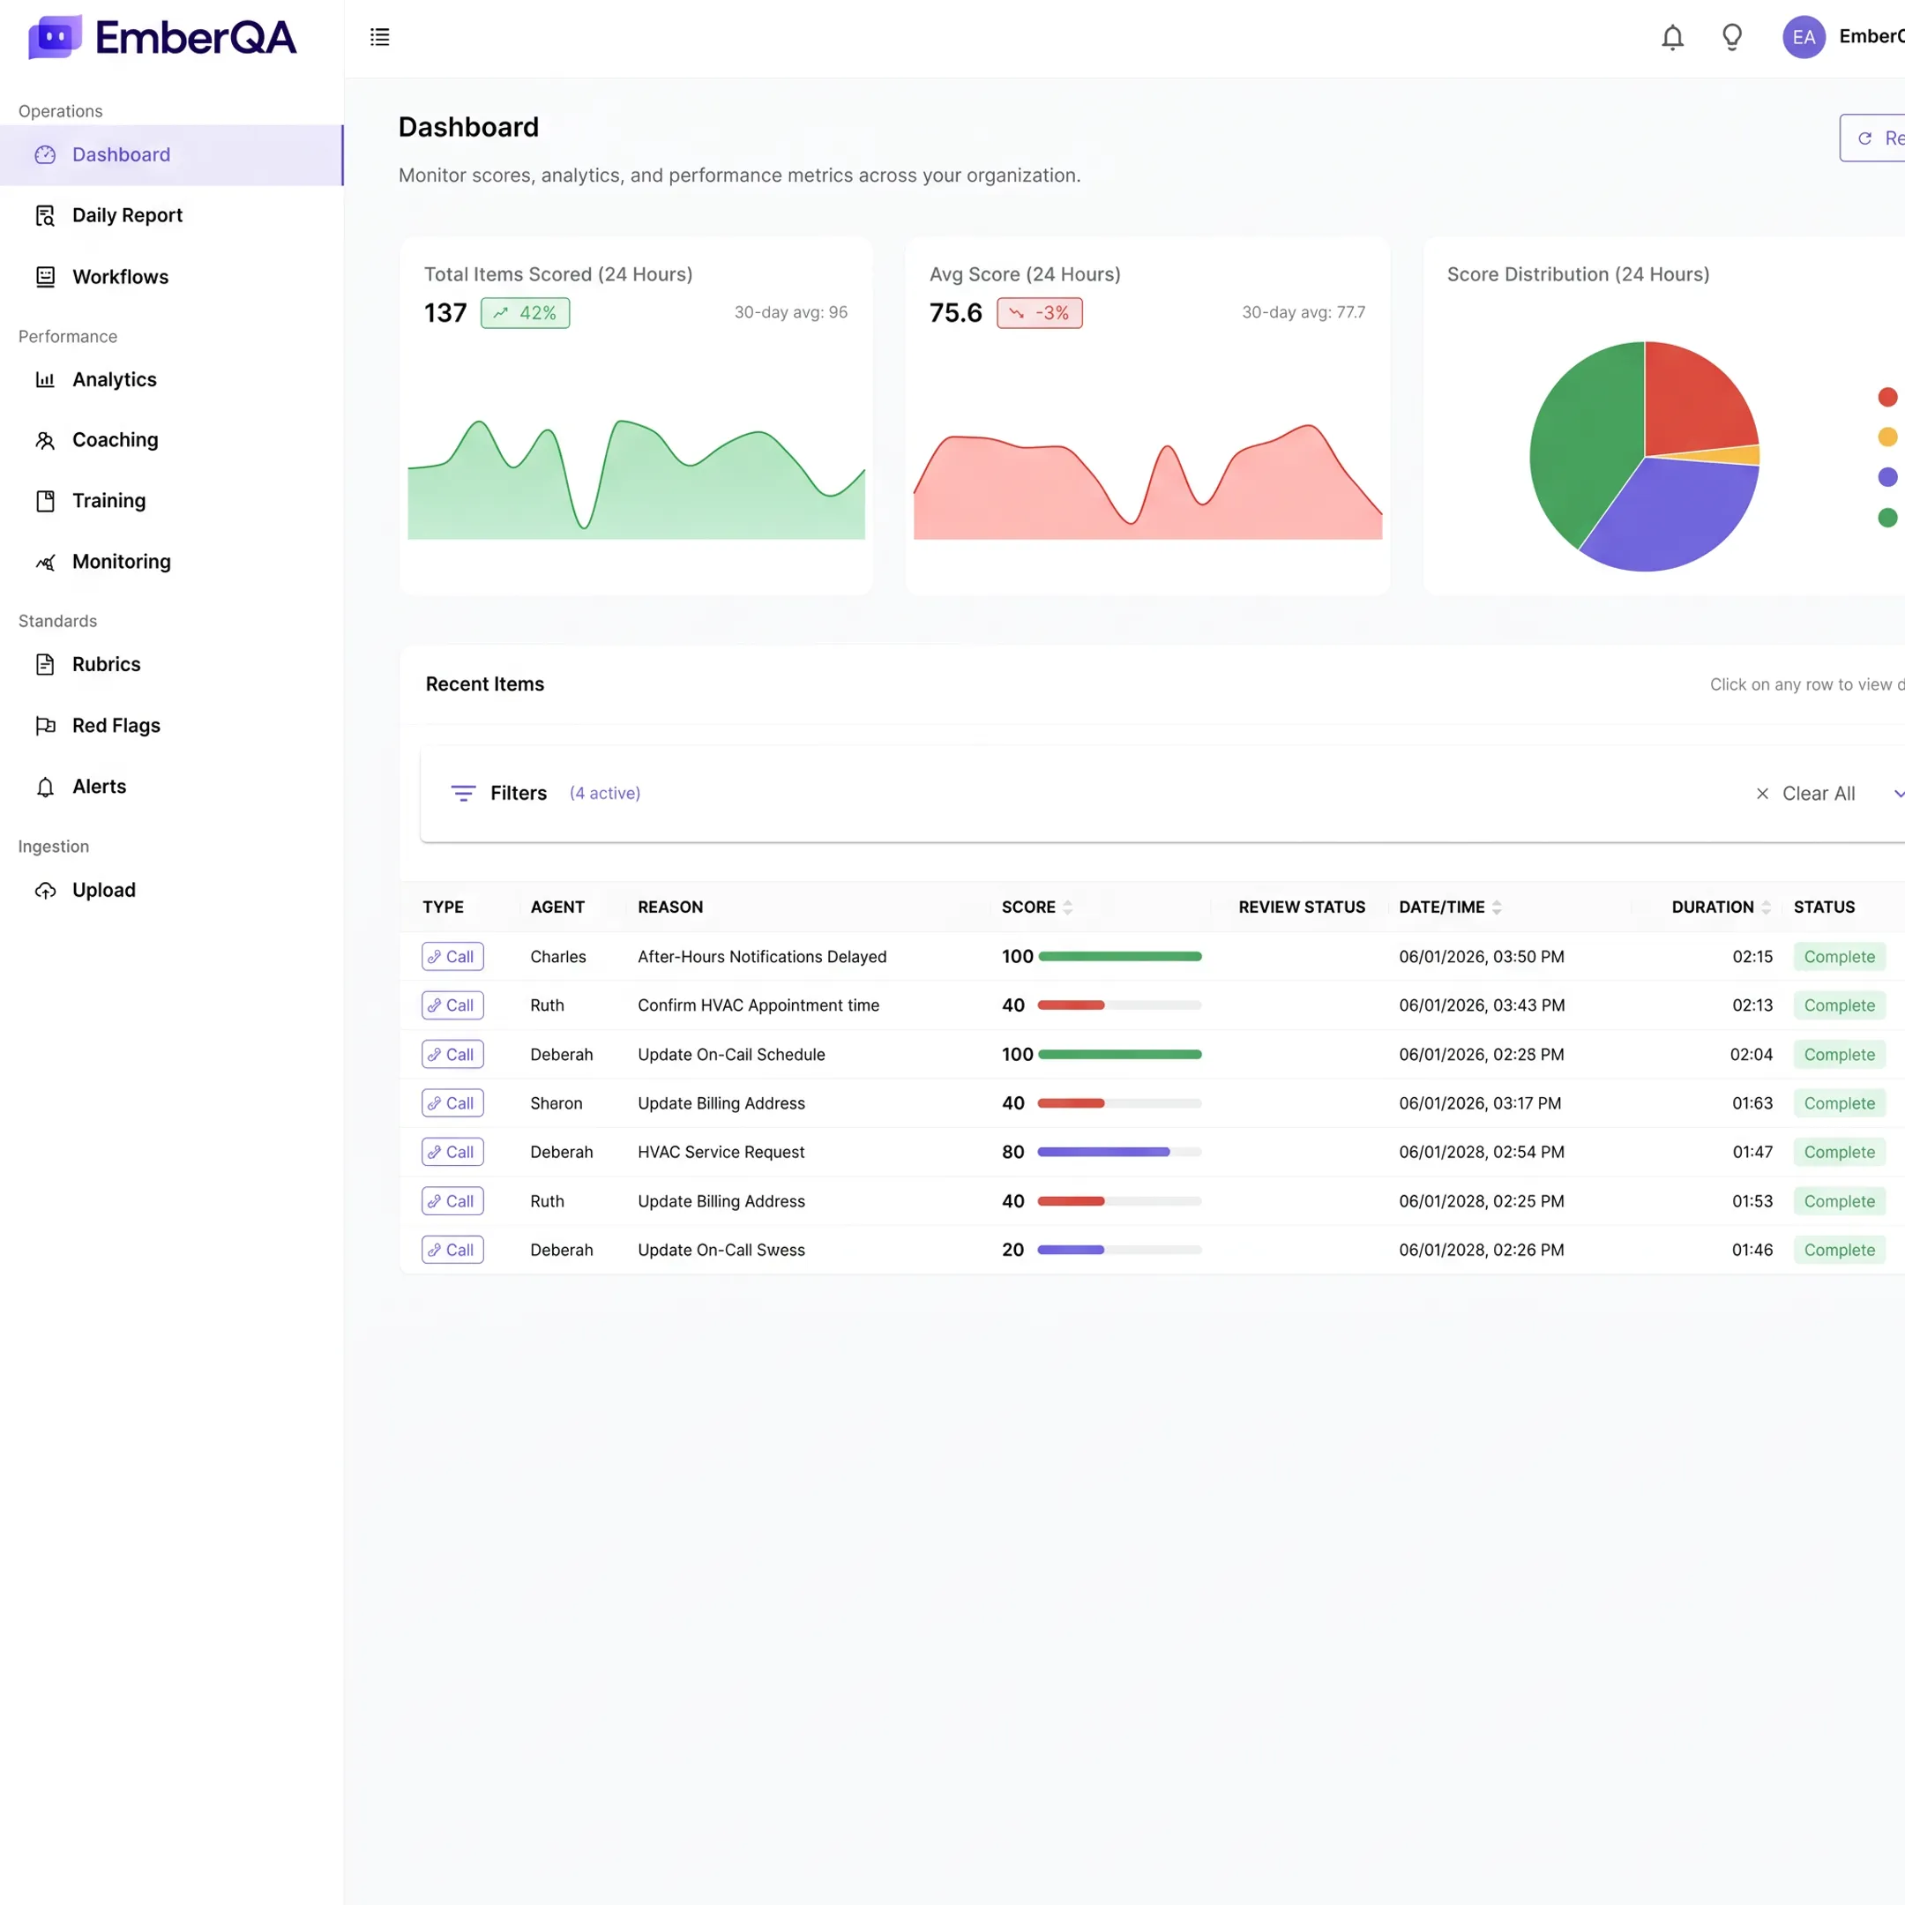
Task: Click Complete status in "Update On-Call Swess" row
Action: (1839, 1251)
